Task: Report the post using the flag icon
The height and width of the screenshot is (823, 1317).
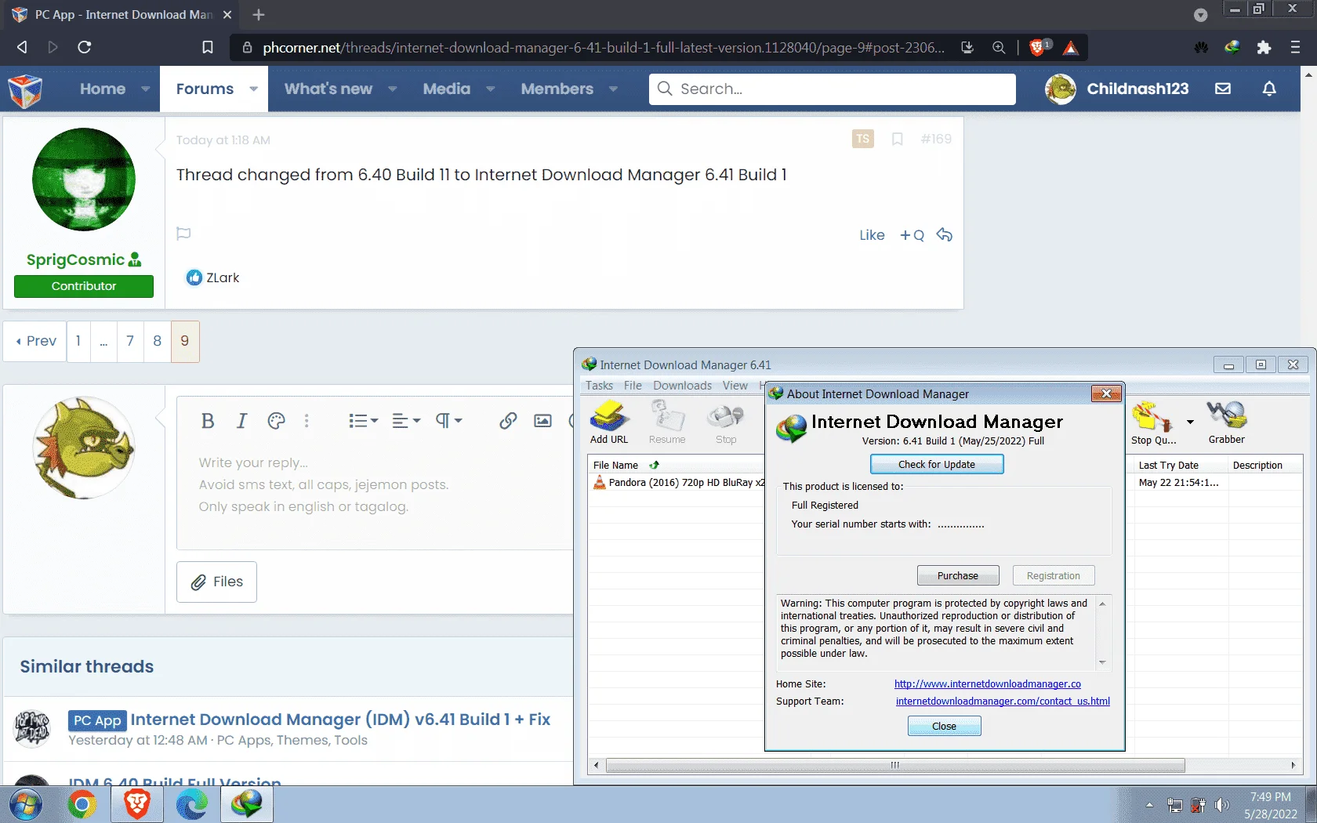Action: point(184,234)
